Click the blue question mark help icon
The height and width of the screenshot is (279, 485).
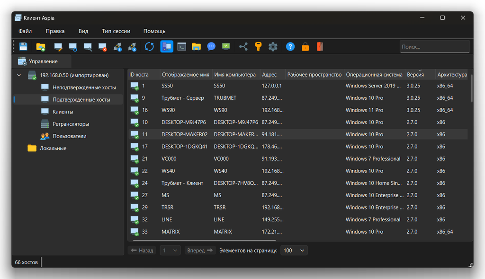pos(290,47)
